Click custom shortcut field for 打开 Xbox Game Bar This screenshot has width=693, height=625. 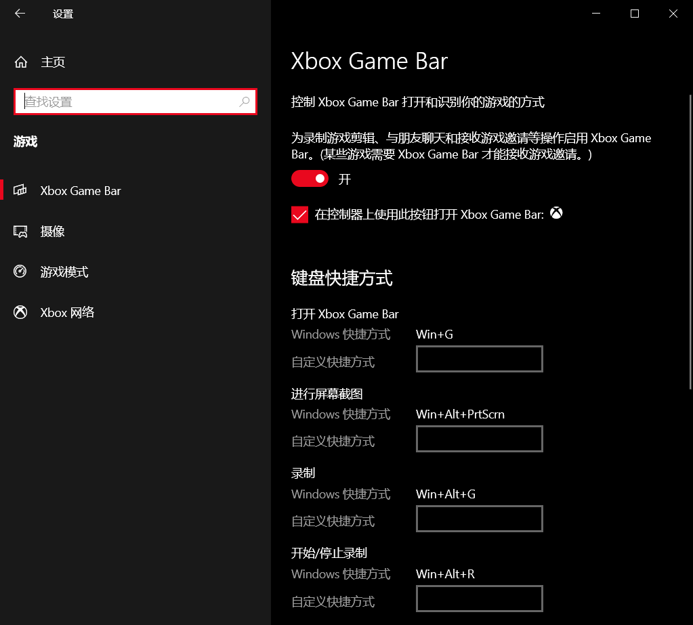pos(480,359)
